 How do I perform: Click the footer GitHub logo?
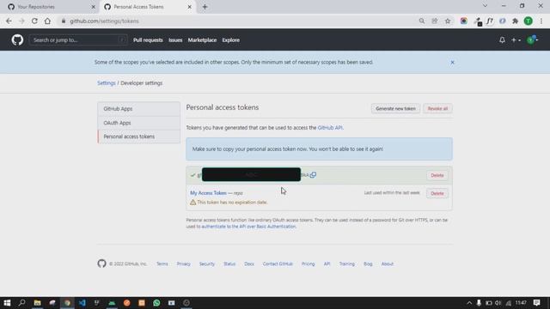pyautogui.click(x=101, y=264)
